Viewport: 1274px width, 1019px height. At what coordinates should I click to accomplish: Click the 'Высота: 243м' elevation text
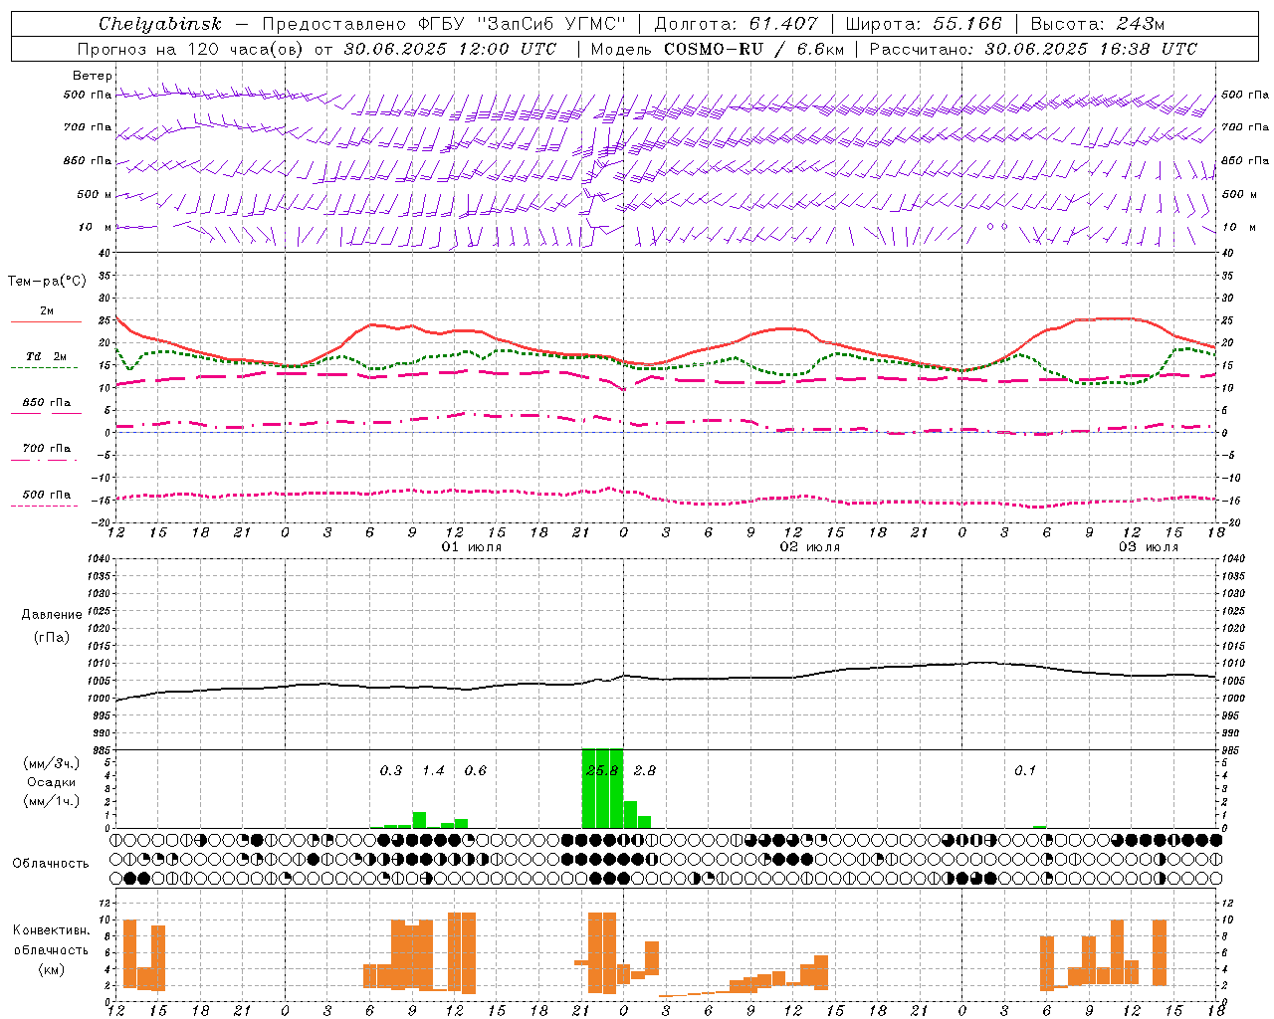(1098, 24)
